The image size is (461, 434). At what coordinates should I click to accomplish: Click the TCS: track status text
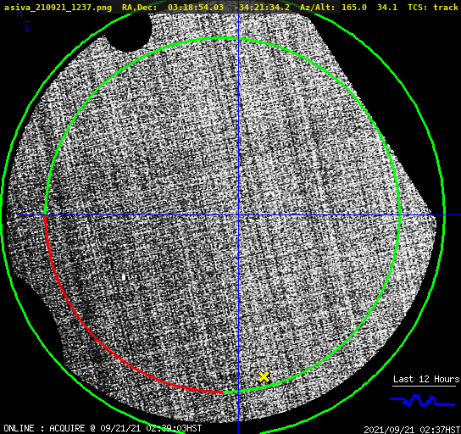pos(433,8)
